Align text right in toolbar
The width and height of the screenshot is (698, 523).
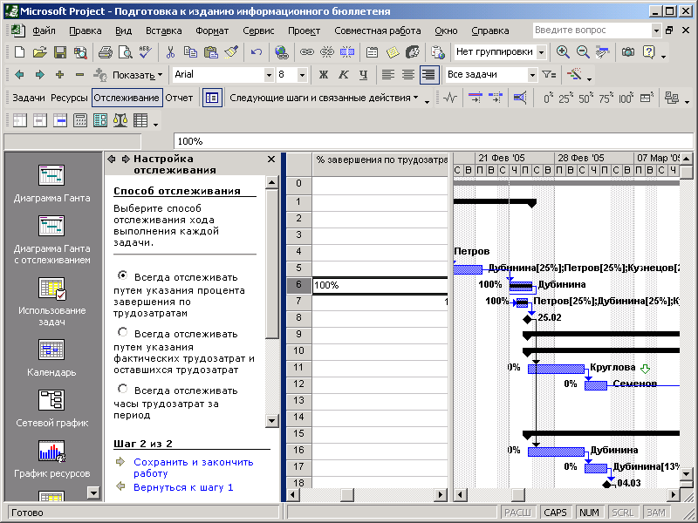tap(428, 75)
